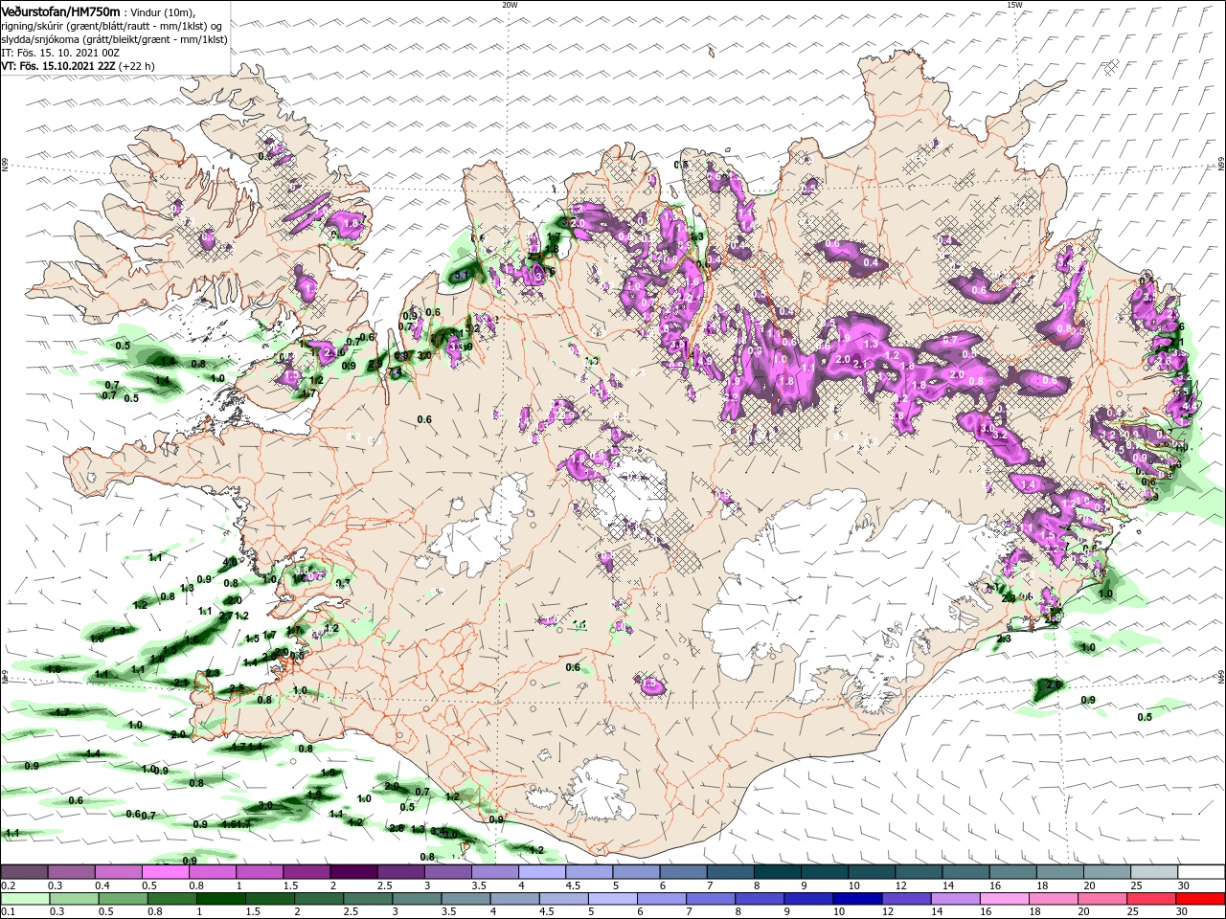This screenshot has height=919, width=1226.
Task: Pick the darkest purple 2 swatch in snow legend
Action: (x=353, y=871)
